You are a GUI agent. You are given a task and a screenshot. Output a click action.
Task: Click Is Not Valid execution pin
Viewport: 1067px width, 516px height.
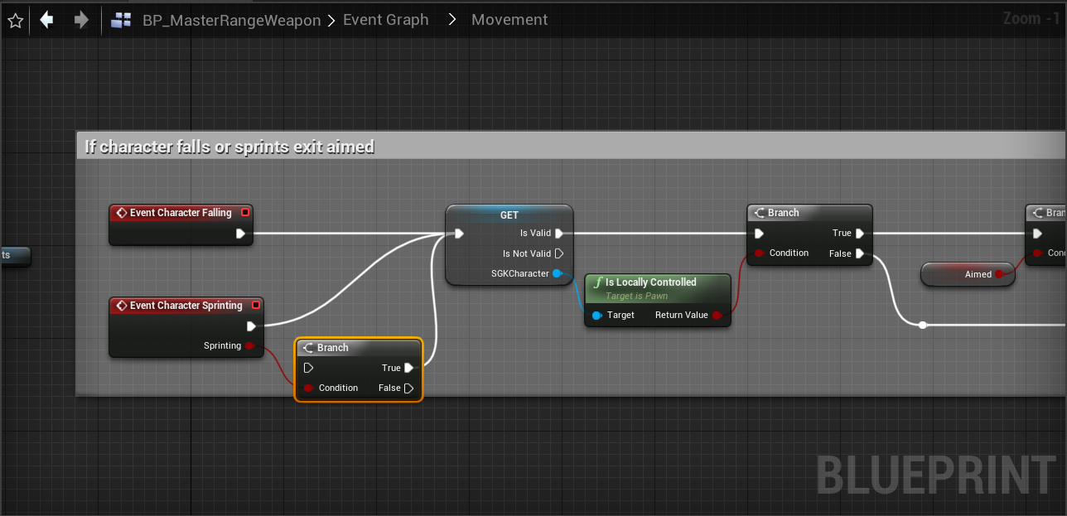[558, 253]
